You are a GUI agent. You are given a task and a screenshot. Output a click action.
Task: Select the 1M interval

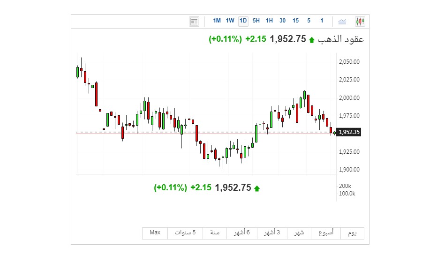pyautogui.click(x=217, y=21)
